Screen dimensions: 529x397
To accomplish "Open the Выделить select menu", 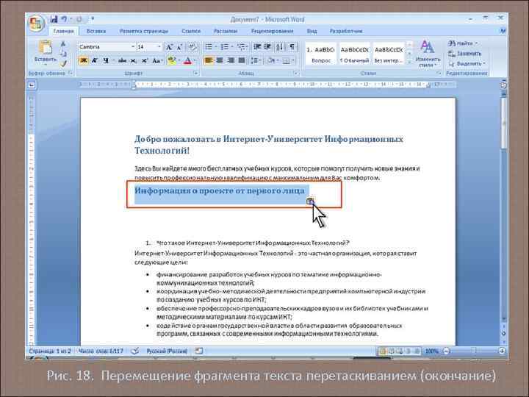I will click(467, 63).
